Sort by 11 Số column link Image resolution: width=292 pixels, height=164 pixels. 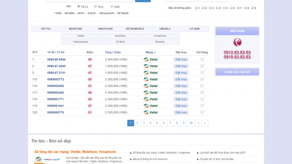coord(61,52)
